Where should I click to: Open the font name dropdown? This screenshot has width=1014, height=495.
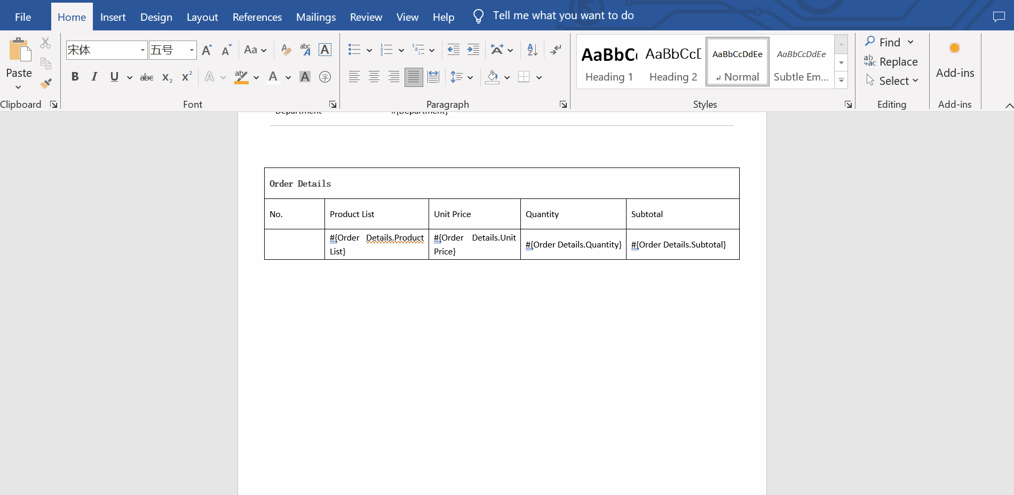(142, 50)
